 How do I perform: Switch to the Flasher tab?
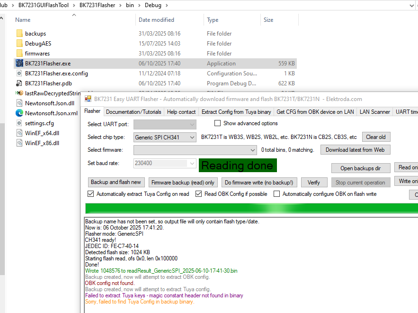tap(92, 111)
